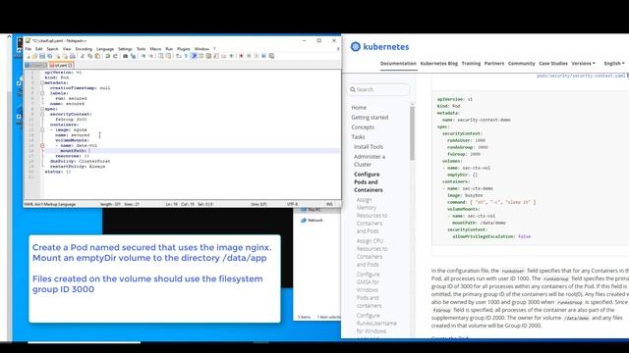Screen dimensions: 629x353
Task: Collapse the labels fold marker in editor
Action: click(x=42, y=93)
